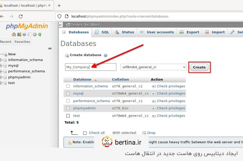
Task: Click the Drop icon next to With selected
Action: (144, 133)
